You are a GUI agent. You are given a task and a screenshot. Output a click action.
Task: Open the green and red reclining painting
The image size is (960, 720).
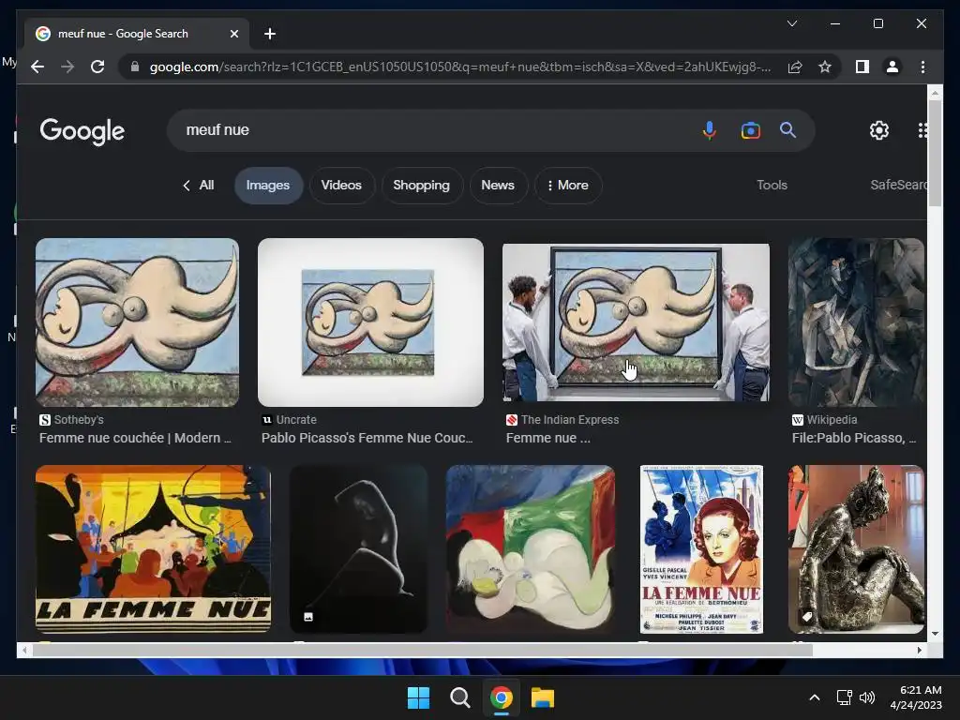click(x=531, y=548)
